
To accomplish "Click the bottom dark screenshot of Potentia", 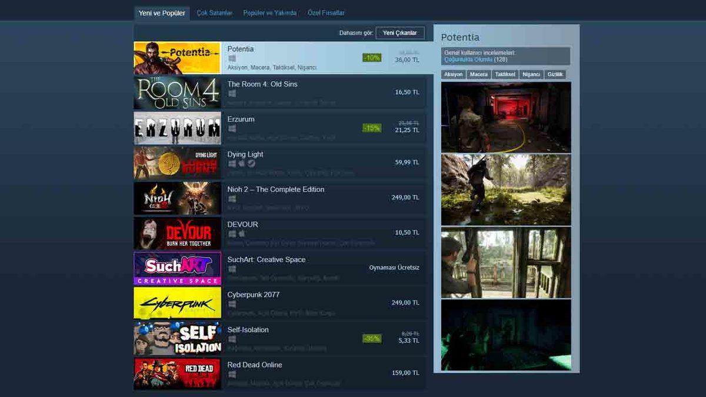I will point(507,334).
